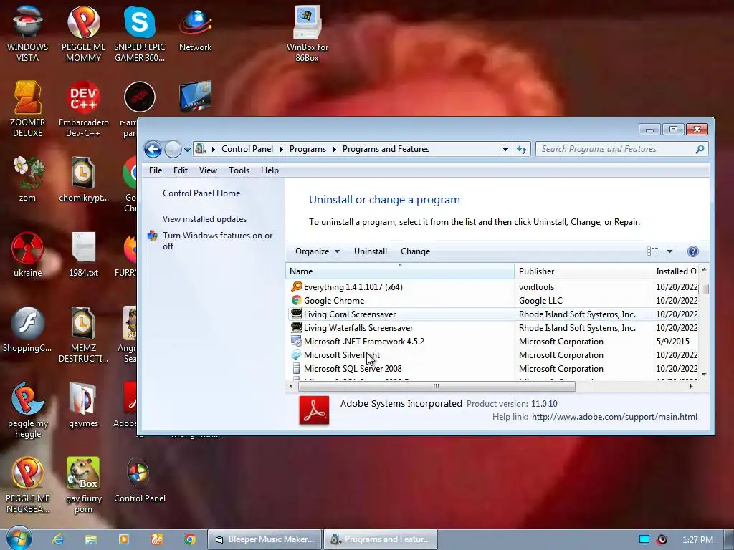Open the WINDOWS VISTA desktop icon
Viewport: 734px width, 550px height.
[x=27, y=34]
